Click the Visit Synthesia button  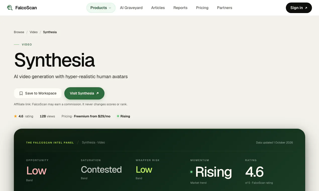coord(84,93)
